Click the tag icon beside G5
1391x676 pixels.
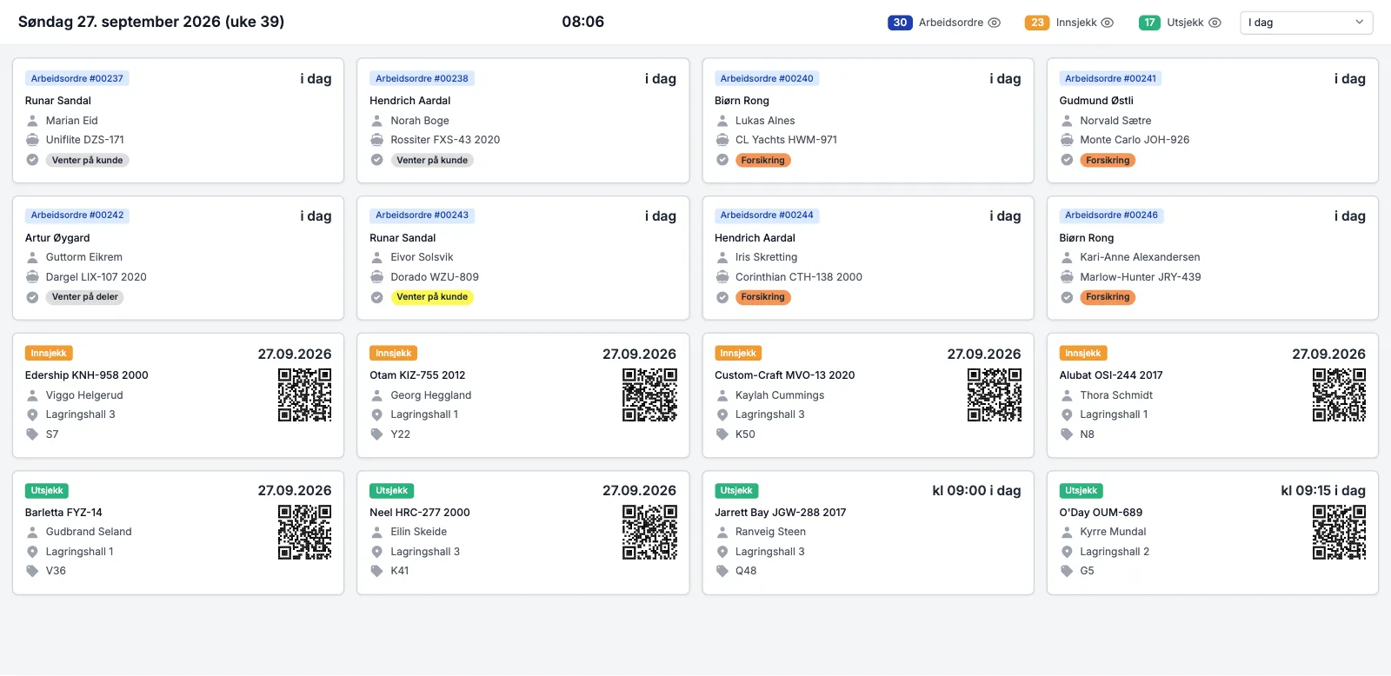coord(1067,571)
